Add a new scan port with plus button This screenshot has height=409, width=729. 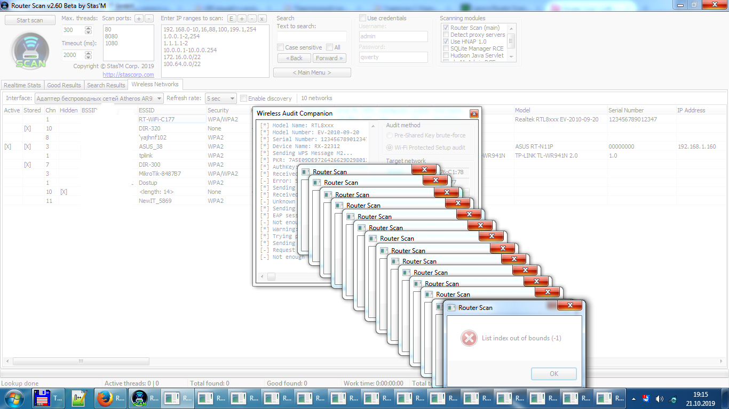tap(139, 18)
